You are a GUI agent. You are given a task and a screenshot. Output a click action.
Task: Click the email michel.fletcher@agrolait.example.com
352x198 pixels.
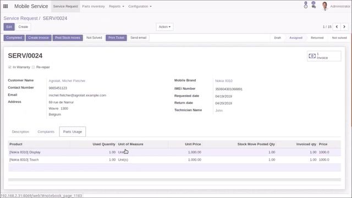78,95
